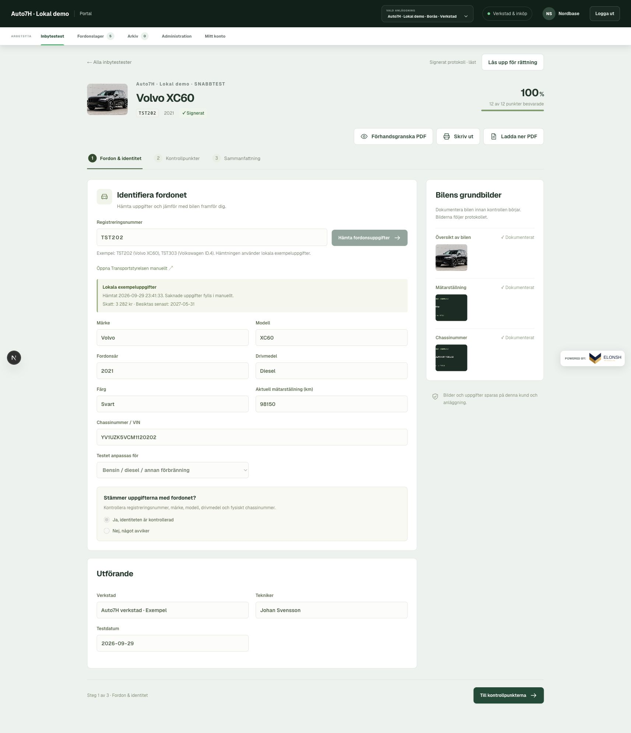Click the arrow icon in Till kontrollpunkterna
Viewport: 631px width, 733px height.
click(x=533, y=695)
